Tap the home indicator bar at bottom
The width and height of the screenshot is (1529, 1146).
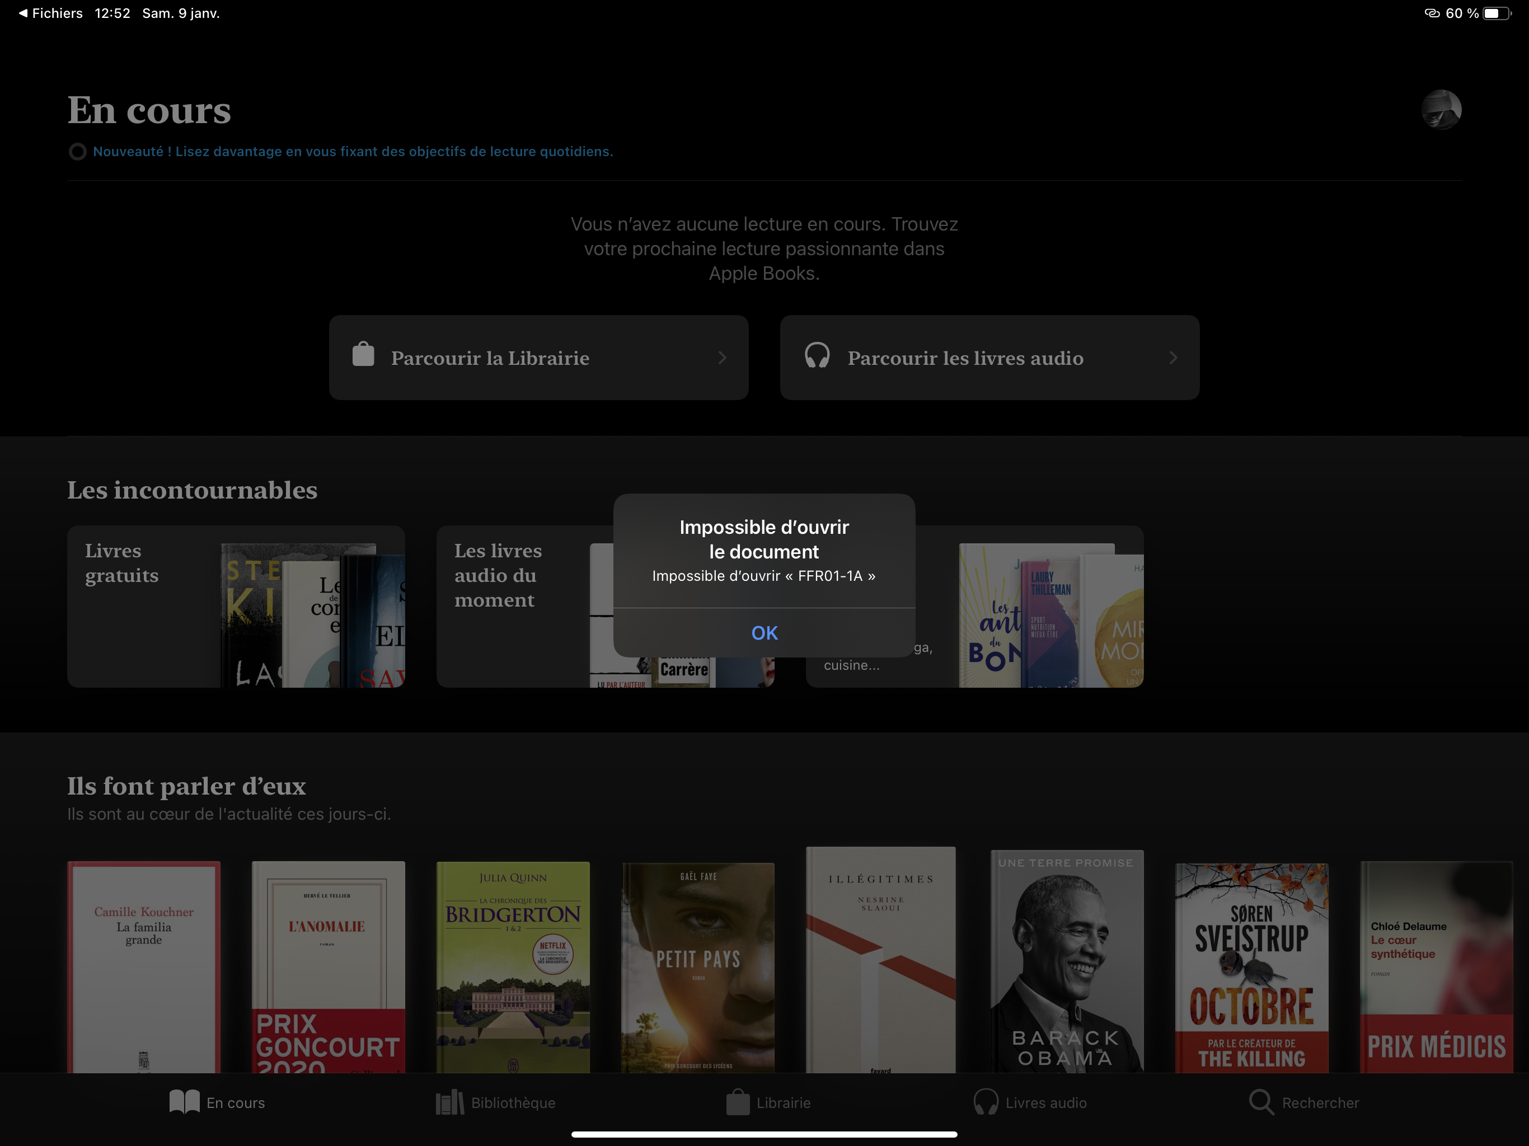[764, 1134]
